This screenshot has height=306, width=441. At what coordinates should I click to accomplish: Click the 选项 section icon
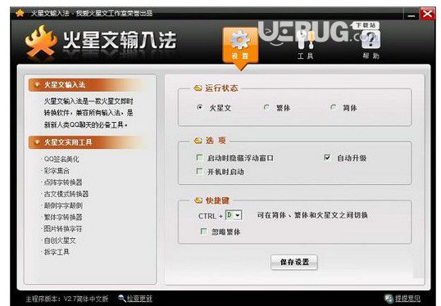click(198, 140)
